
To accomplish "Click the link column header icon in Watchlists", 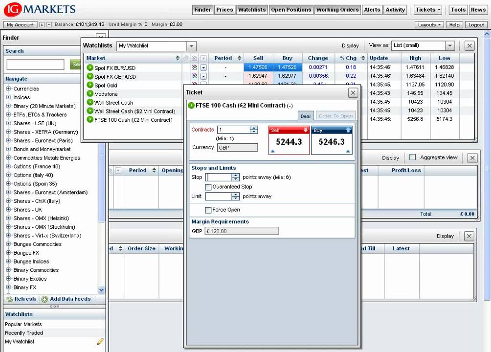I will (x=186, y=58).
